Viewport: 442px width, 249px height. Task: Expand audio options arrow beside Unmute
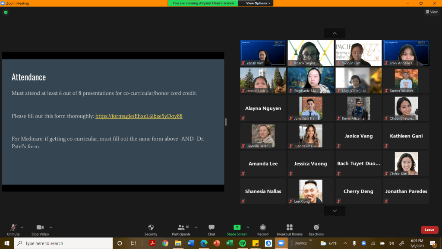click(x=22, y=227)
